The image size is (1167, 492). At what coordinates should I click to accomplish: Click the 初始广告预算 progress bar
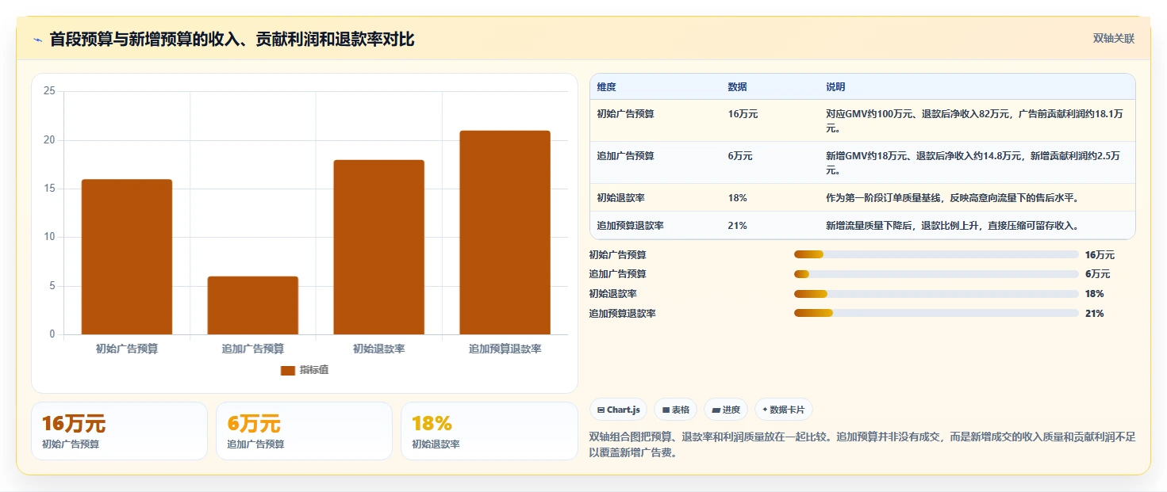(936, 254)
